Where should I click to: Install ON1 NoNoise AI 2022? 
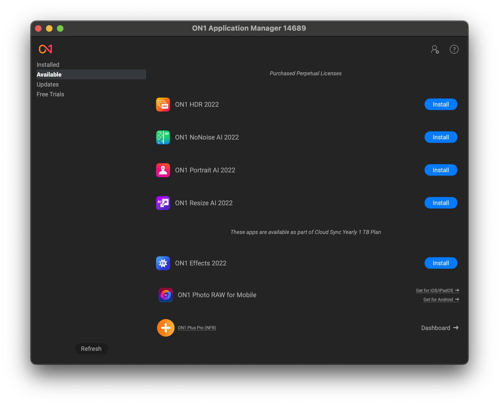(x=441, y=137)
